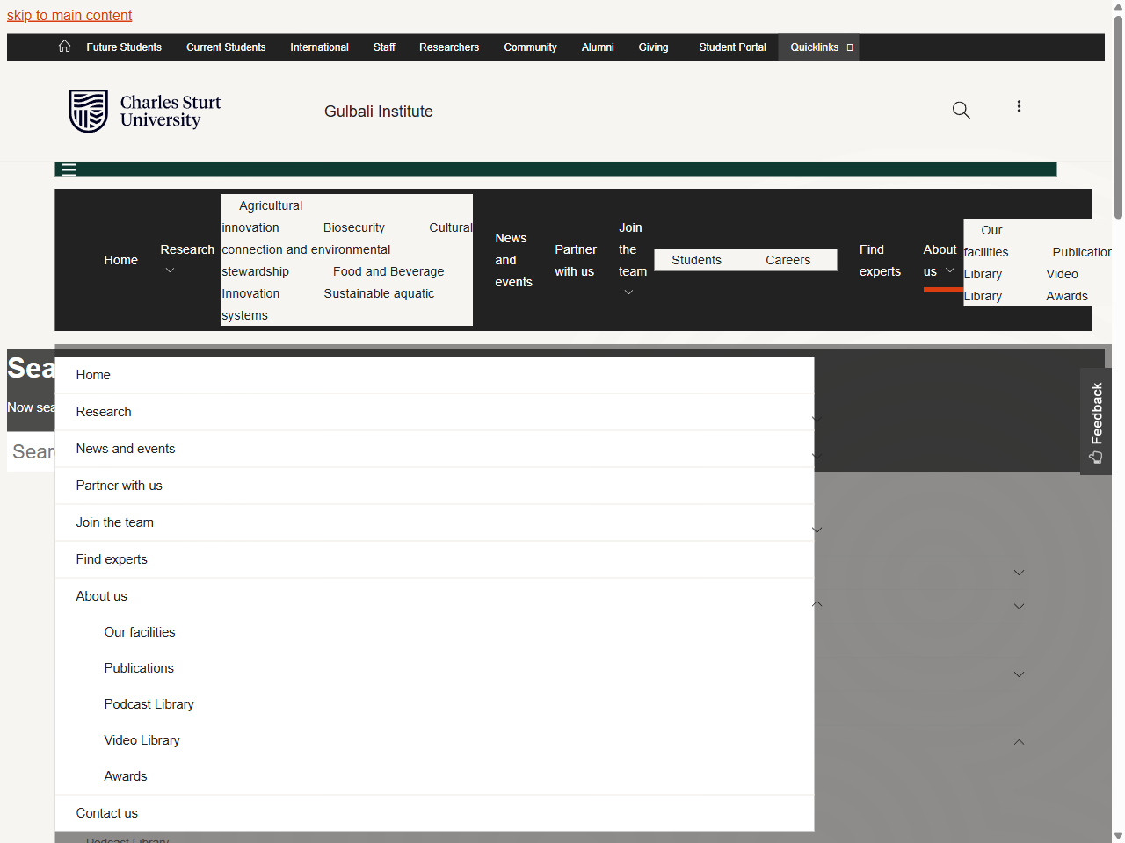Collapse About us section in mobile menu
Screen dimensions: 1125x843
coord(817,603)
